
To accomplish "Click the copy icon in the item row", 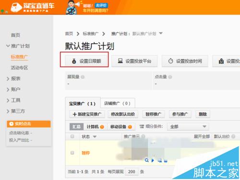I will coord(160,160).
